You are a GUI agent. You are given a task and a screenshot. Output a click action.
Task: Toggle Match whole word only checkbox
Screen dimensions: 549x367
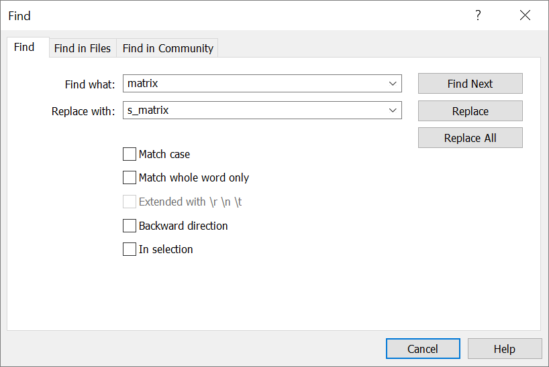click(130, 177)
